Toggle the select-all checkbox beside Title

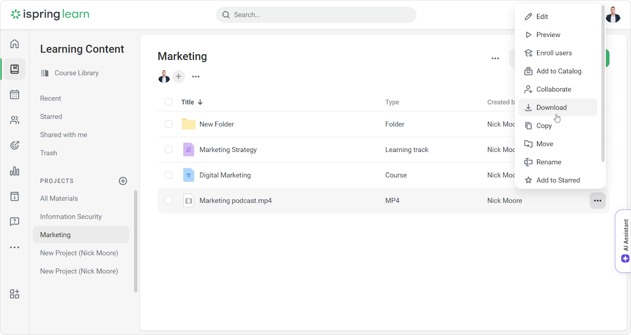[x=169, y=102]
